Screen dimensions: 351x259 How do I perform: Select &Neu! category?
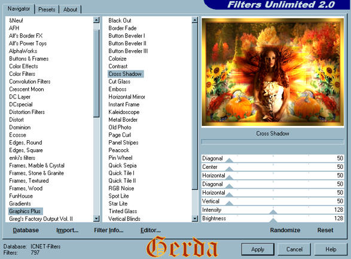pyautogui.click(x=16, y=20)
